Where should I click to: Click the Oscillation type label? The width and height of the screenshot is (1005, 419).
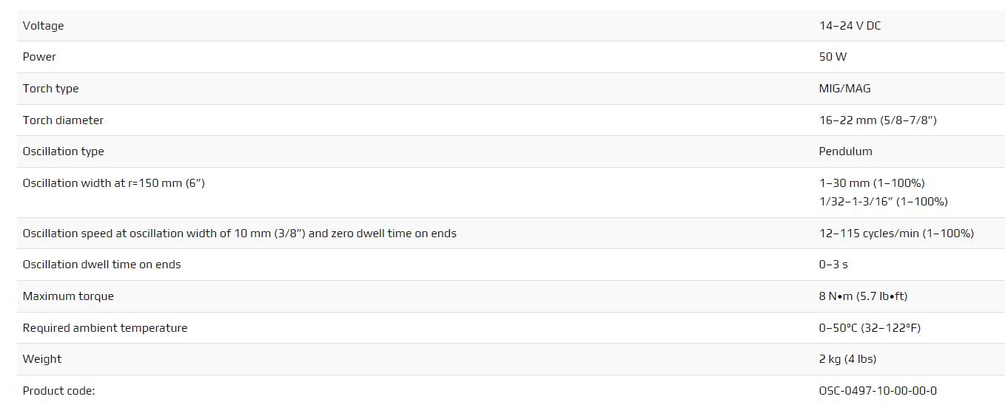coord(63,151)
